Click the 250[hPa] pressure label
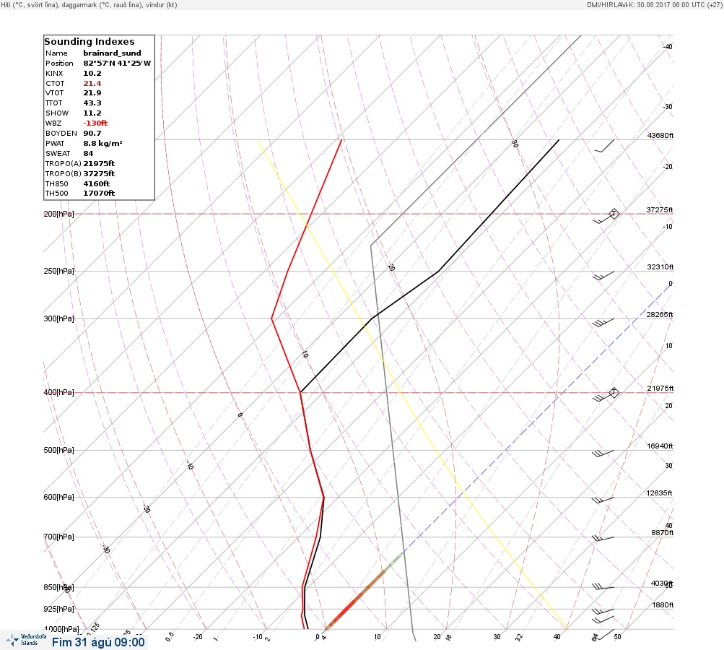 tap(58, 271)
